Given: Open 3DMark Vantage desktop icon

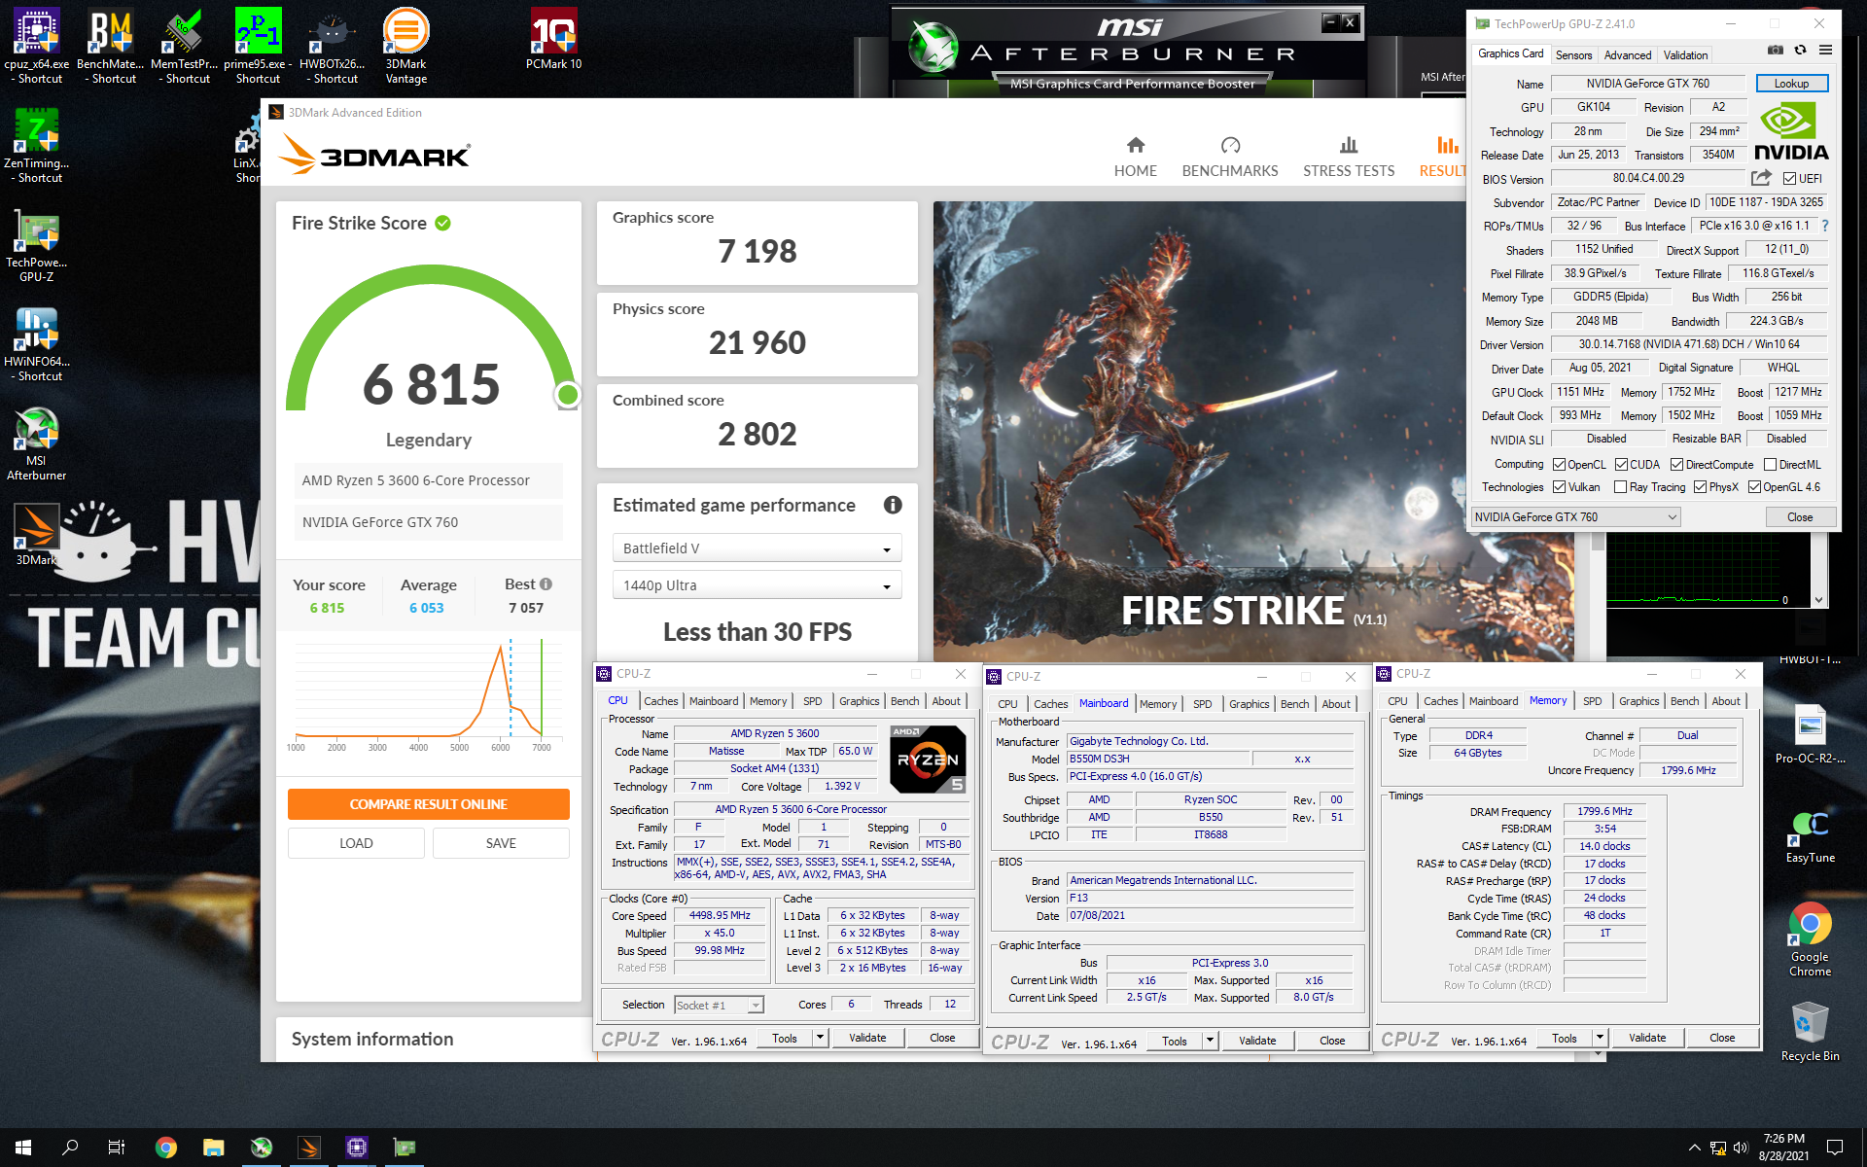Looking at the screenshot, I should tap(406, 46).
